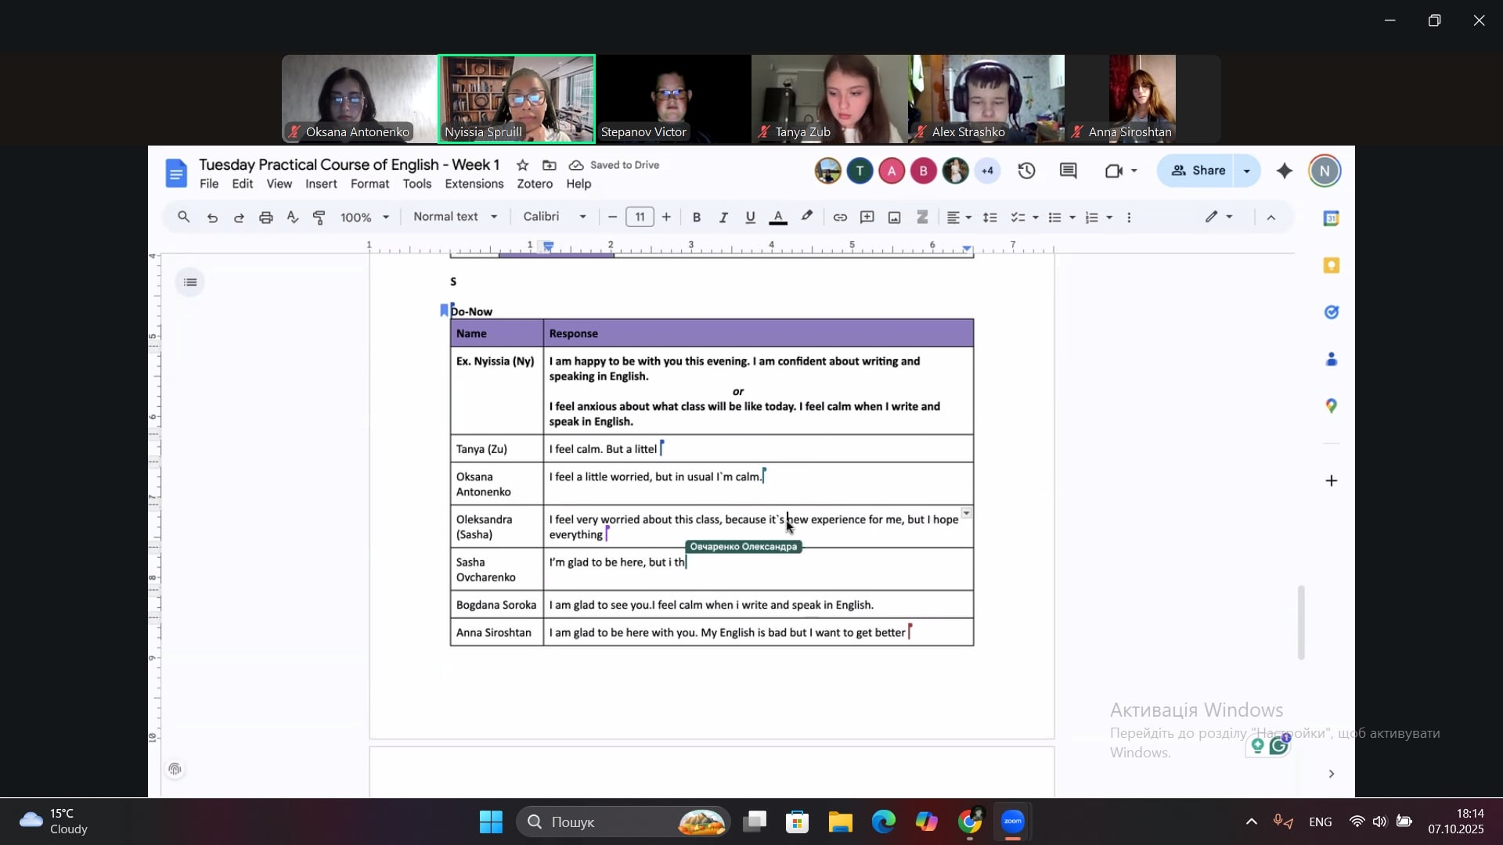This screenshot has height=845, width=1503.
Task: Click the Share button
Action: [1198, 171]
